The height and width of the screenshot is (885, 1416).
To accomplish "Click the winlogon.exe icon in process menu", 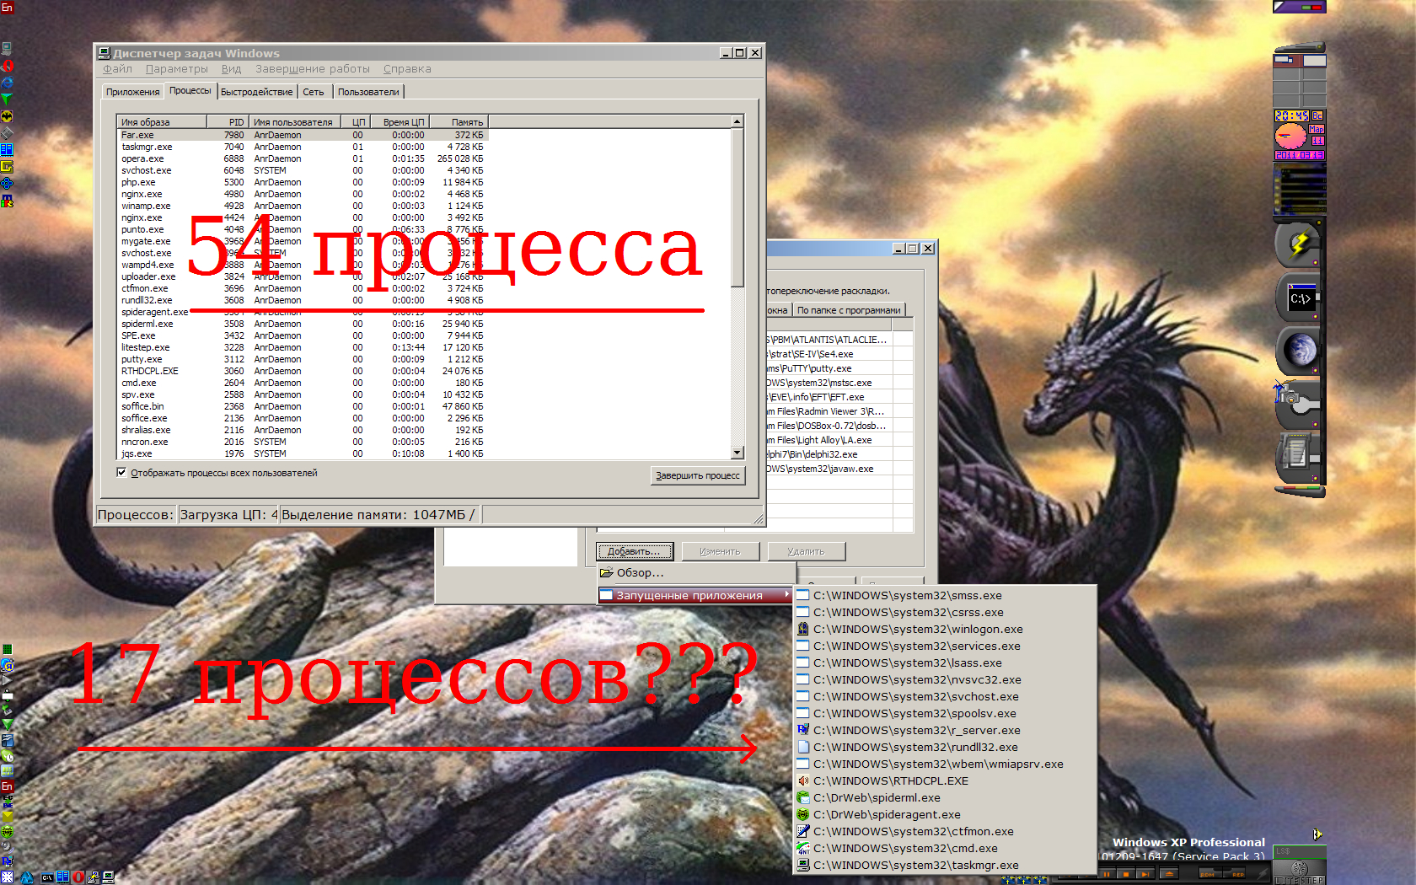I will click(803, 629).
